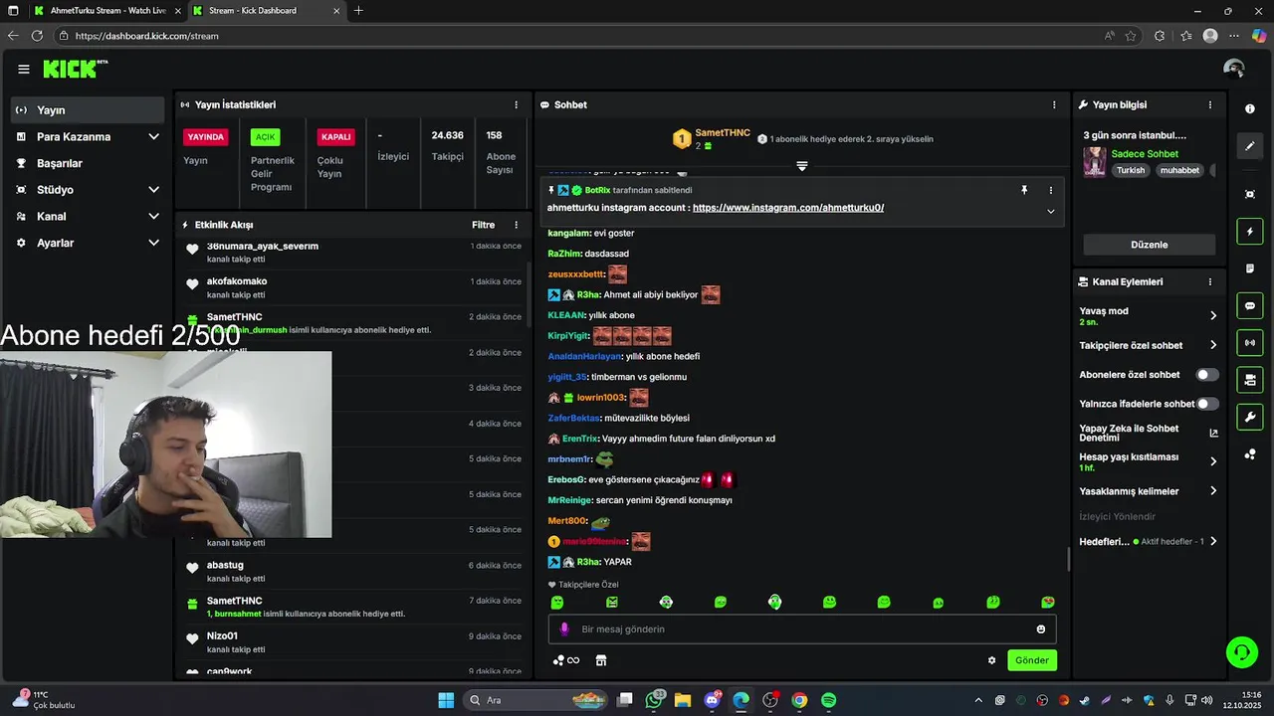This screenshot has height=716, width=1274.
Task: Open the instagram.com/ahmetturku0 link in pinned message
Action: coord(788,208)
